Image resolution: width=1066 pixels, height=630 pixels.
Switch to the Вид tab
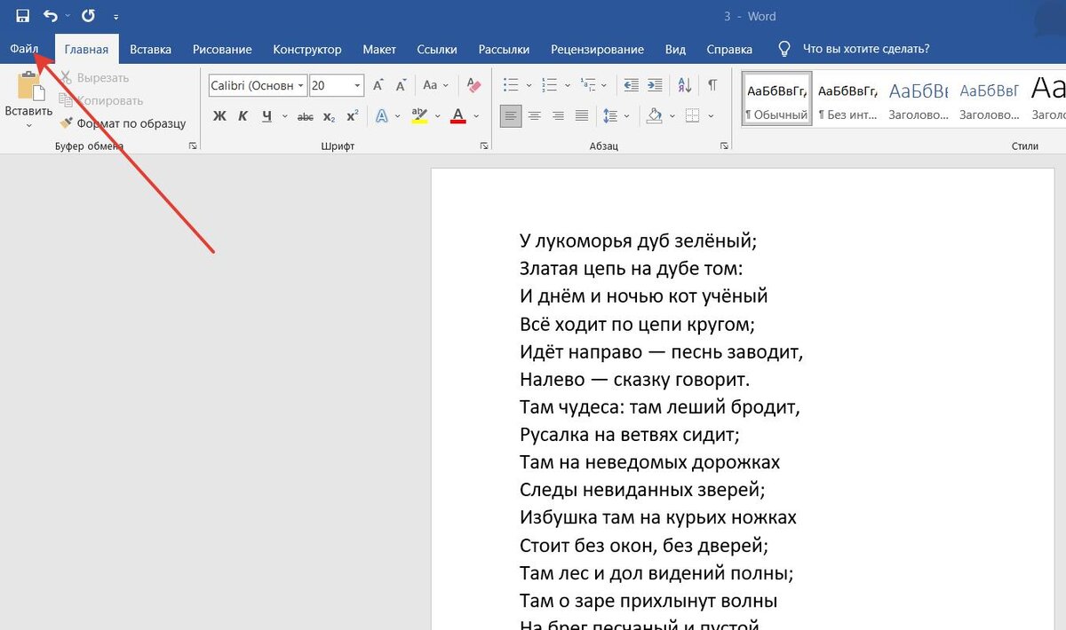[675, 50]
